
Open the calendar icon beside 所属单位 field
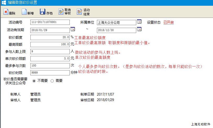[139, 22]
